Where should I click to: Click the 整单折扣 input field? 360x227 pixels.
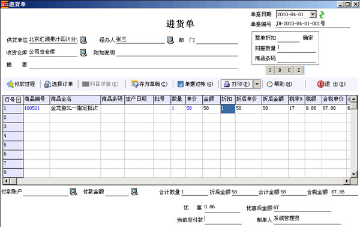coord(289,38)
